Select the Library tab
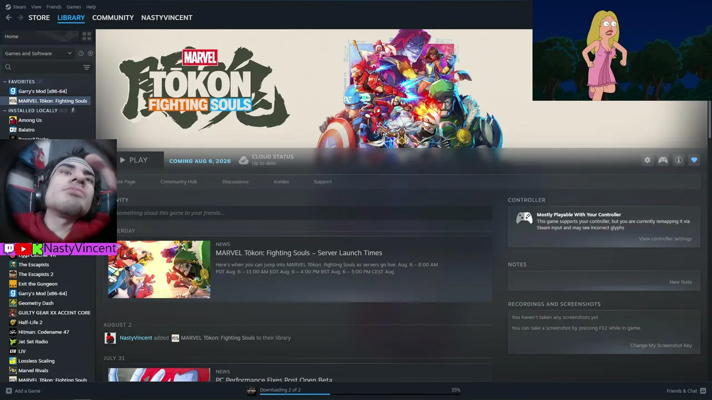Image resolution: width=712 pixels, height=400 pixels. [x=71, y=18]
